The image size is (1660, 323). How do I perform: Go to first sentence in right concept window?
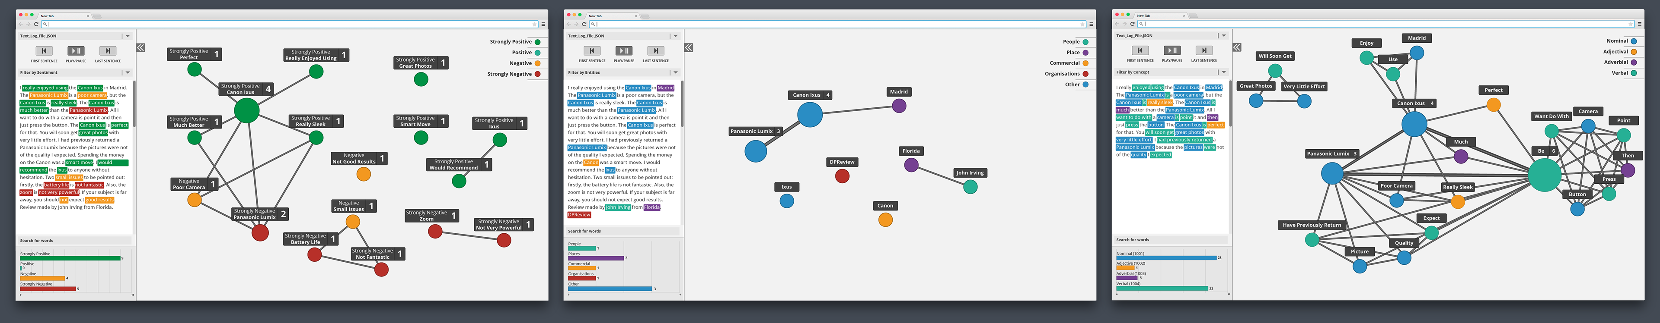(1140, 50)
